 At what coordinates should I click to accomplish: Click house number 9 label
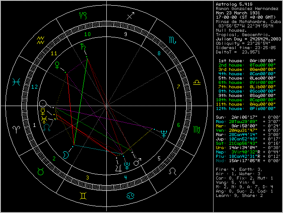click(125, 34)
